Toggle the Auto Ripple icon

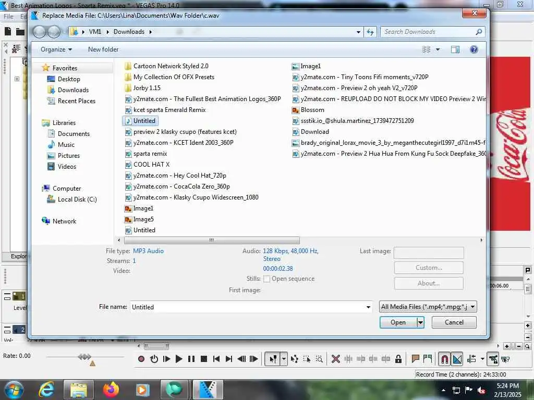point(472,359)
